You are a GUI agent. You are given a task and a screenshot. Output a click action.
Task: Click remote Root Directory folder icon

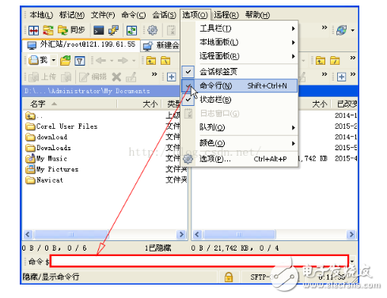335,61
